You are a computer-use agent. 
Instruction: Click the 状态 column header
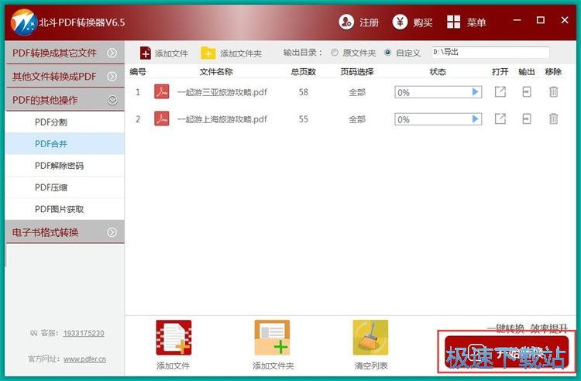pyautogui.click(x=438, y=72)
